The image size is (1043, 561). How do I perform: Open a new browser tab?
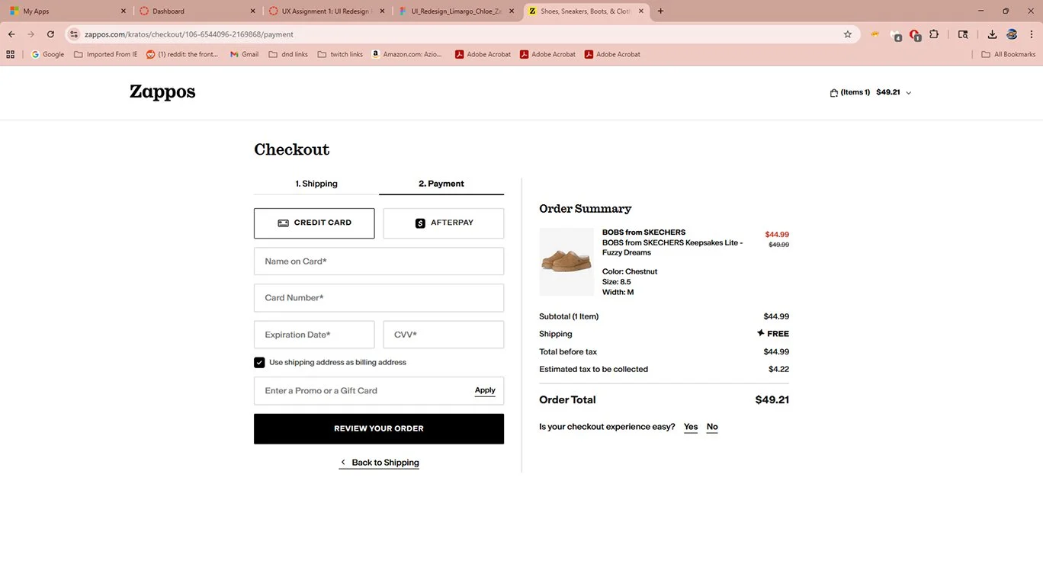pyautogui.click(x=660, y=11)
